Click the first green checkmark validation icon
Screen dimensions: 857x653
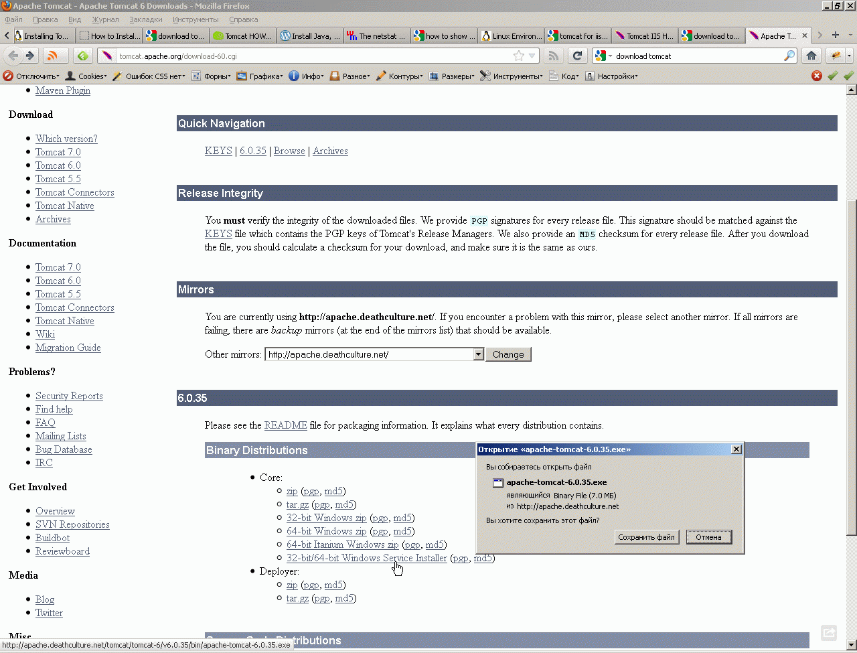(x=833, y=76)
